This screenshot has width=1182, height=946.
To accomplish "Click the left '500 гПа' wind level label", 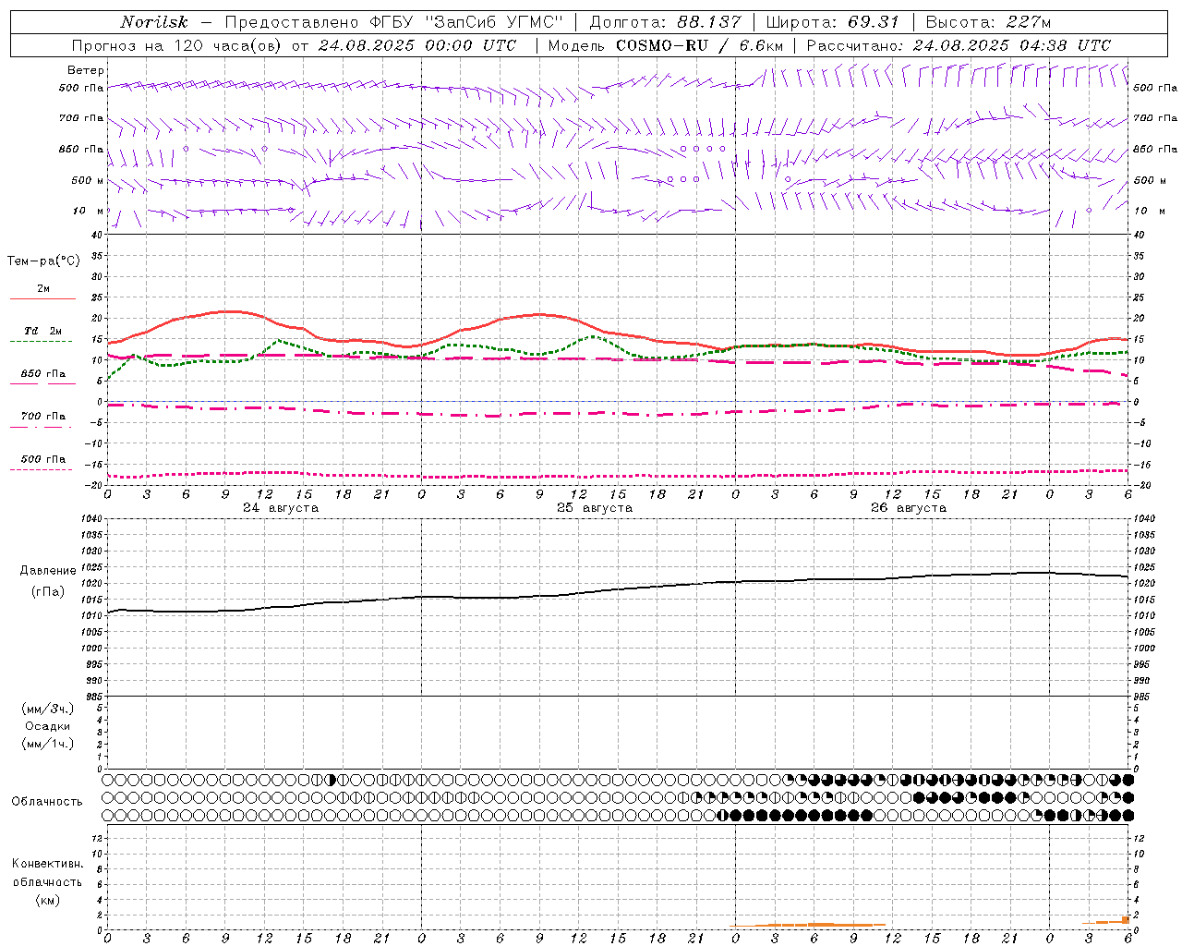I will pyautogui.click(x=81, y=88).
